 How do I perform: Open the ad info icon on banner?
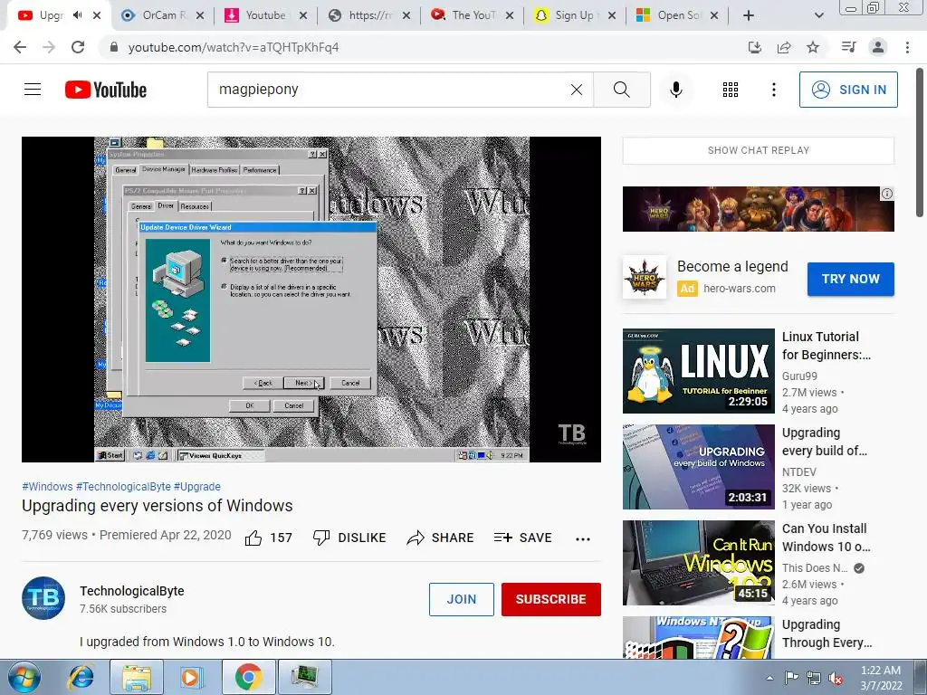pos(887,194)
